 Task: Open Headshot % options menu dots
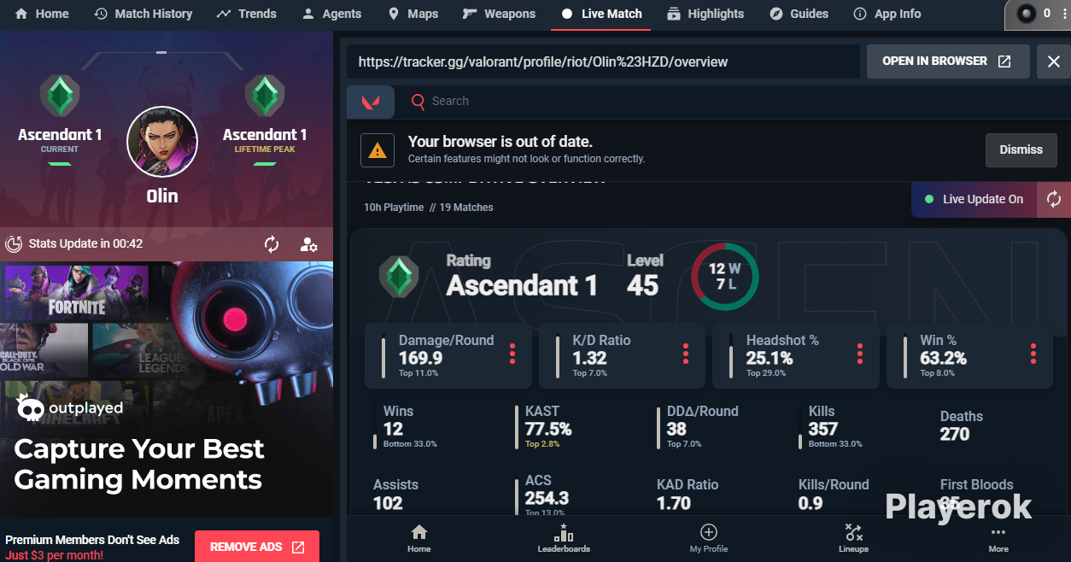(860, 354)
